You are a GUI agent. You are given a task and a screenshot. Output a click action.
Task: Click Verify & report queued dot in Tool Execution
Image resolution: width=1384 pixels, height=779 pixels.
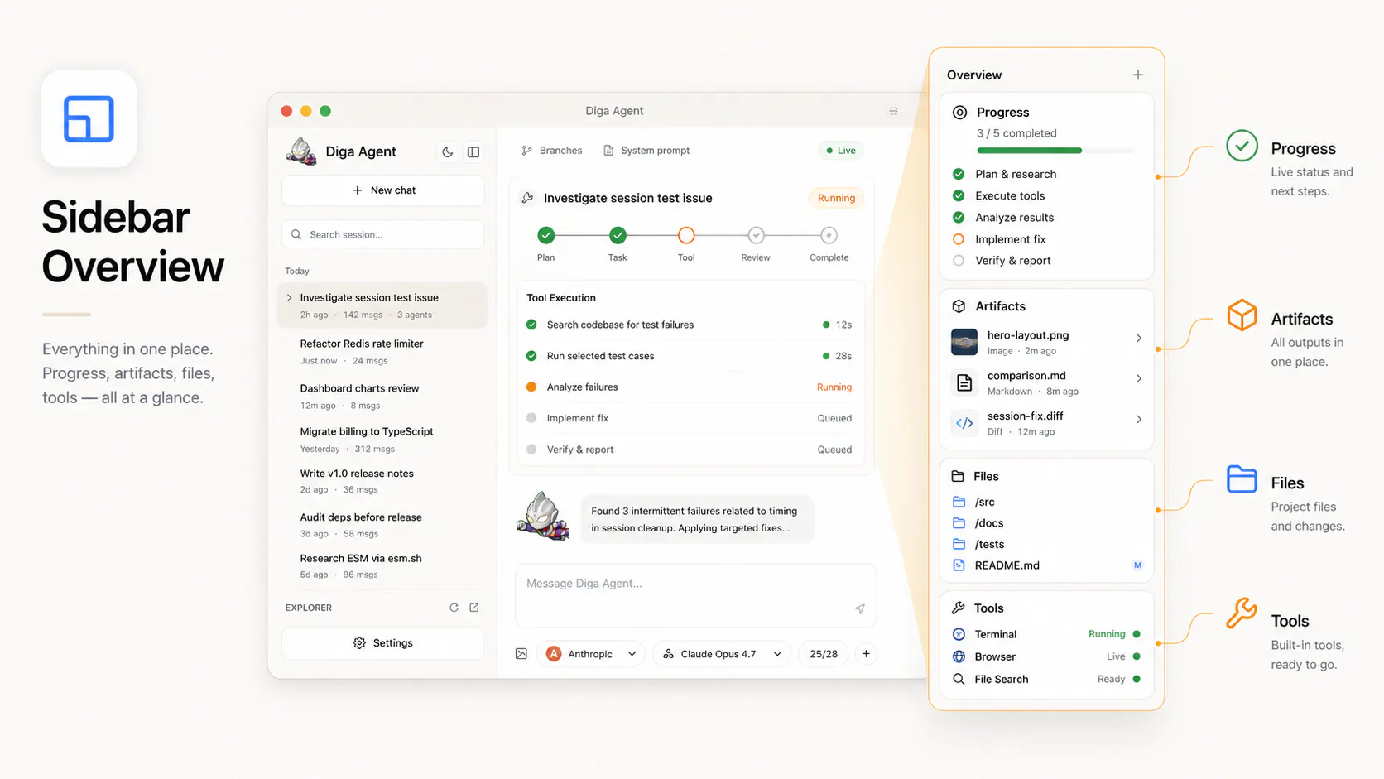(x=531, y=450)
